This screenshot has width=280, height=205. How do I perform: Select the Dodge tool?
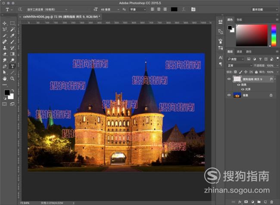point(12,60)
